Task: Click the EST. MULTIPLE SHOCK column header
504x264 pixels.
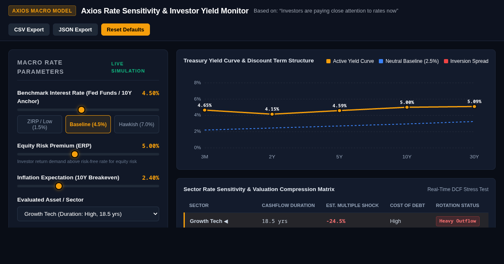Action: pos(352,205)
